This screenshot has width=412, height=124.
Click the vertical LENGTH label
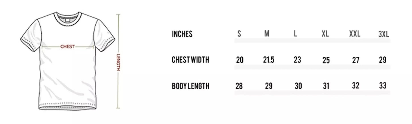[119, 63]
